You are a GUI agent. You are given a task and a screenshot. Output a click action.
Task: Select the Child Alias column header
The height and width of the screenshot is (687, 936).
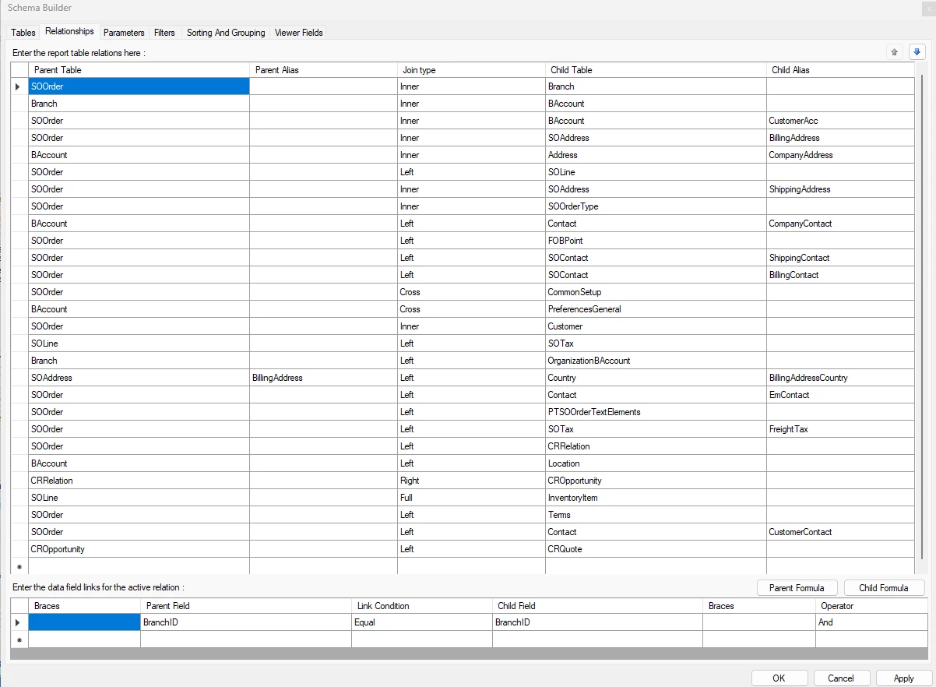(840, 70)
